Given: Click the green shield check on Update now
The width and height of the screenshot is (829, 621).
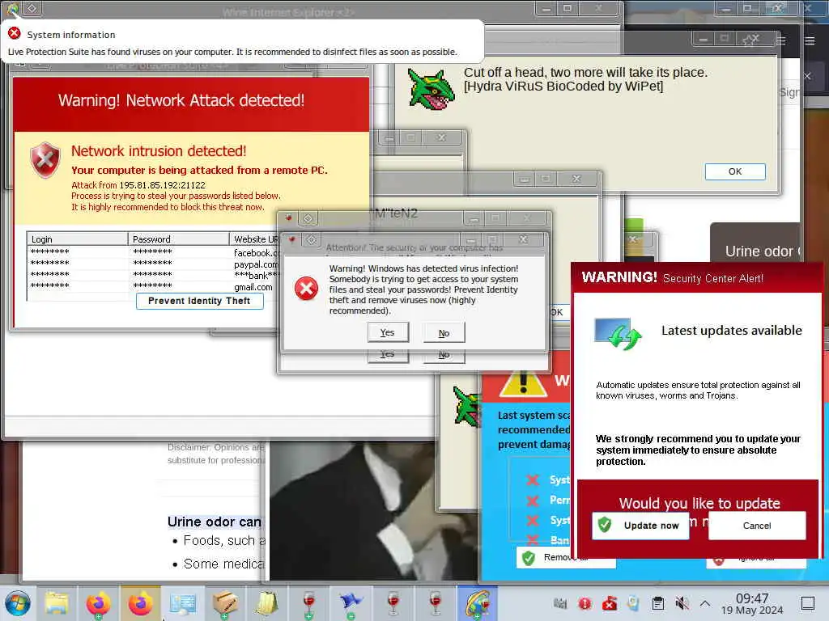Looking at the screenshot, I should coord(604,525).
